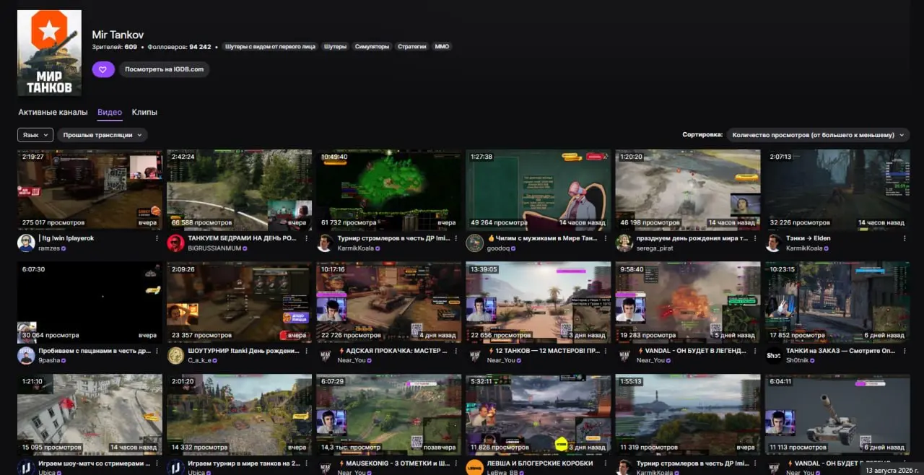Open more options for ШОУТУРНИР !tanki video
This screenshot has width=924, height=475.
[306, 351]
